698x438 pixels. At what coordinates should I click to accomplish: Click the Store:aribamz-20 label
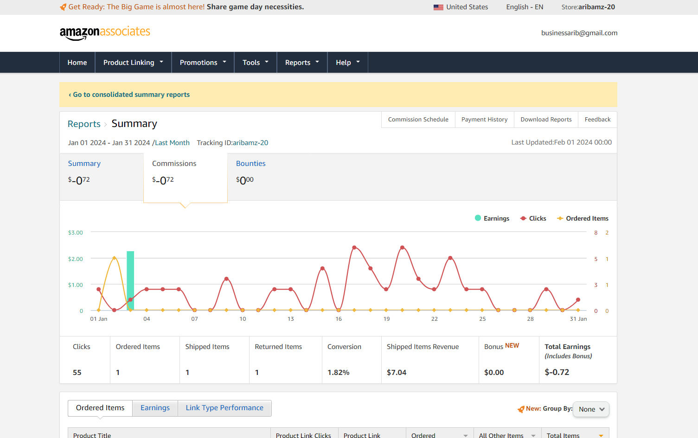pyautogui.click(x=588, y=7)
